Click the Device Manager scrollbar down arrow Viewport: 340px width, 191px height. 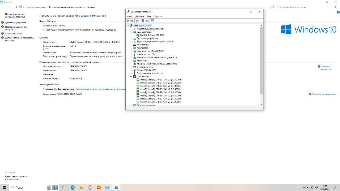point(262,104)
